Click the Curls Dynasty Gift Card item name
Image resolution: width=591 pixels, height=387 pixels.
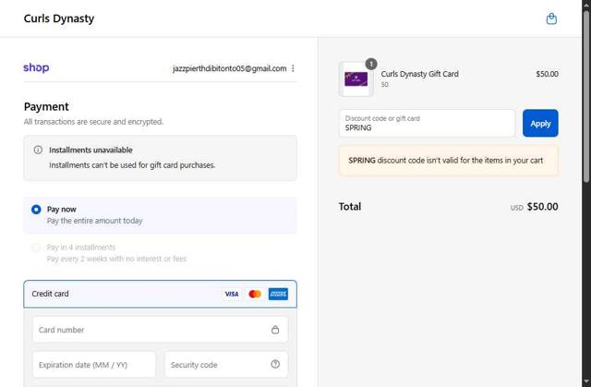coord(419,74)
